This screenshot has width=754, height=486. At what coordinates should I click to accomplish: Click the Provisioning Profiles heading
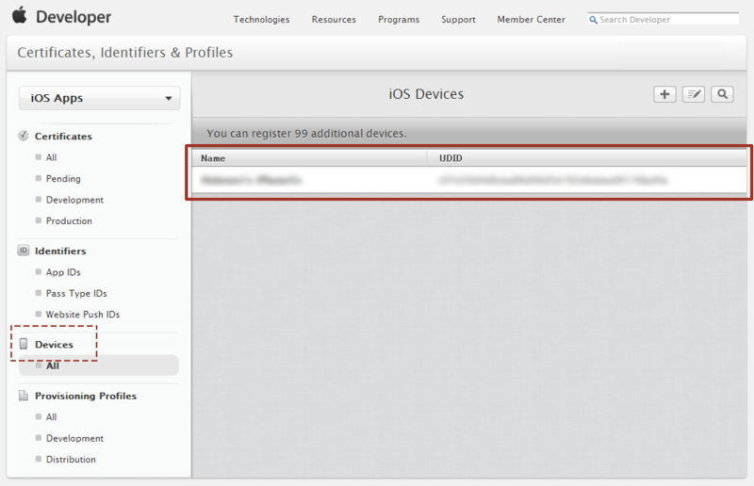86,396
